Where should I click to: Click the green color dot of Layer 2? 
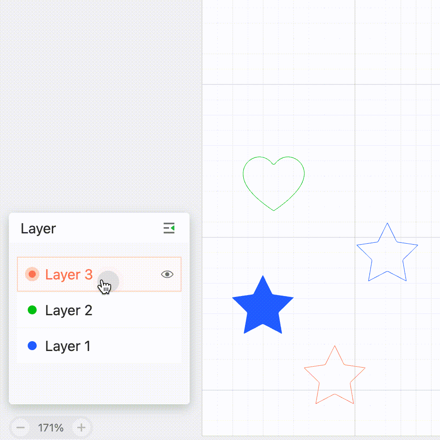coord(32,310)
